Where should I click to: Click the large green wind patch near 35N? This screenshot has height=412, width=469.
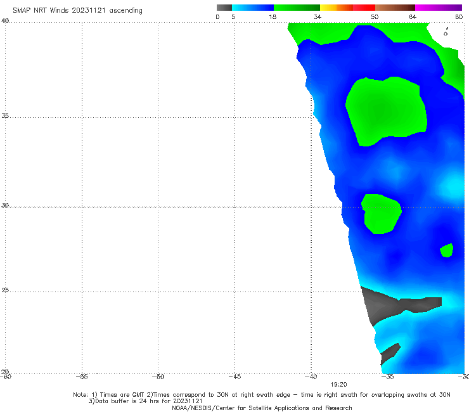(x=386, y=112)
